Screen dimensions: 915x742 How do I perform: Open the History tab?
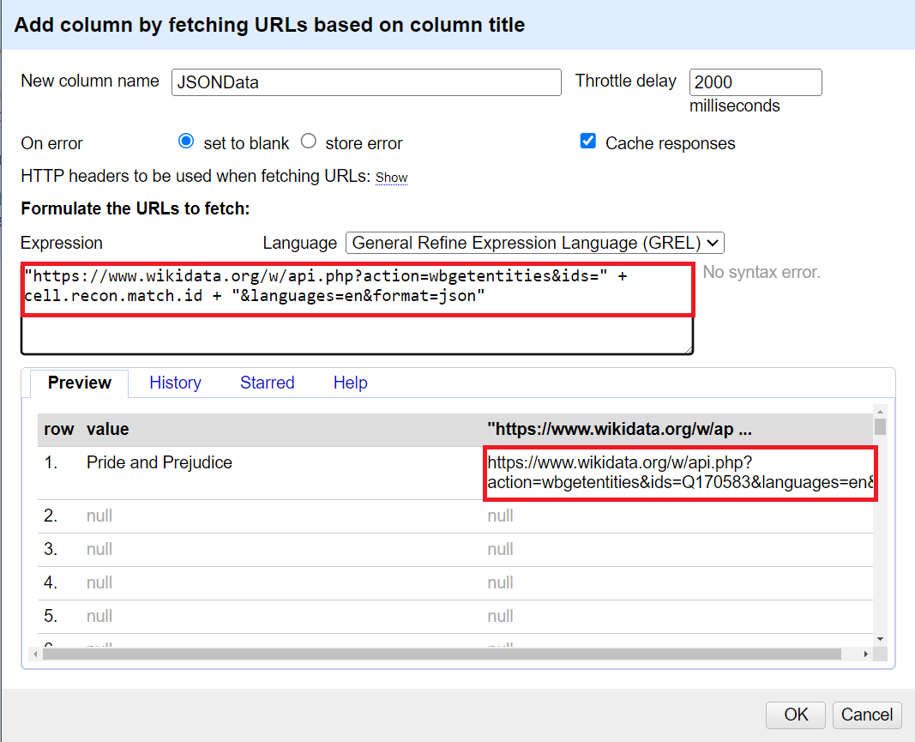[x=175, y=383]
